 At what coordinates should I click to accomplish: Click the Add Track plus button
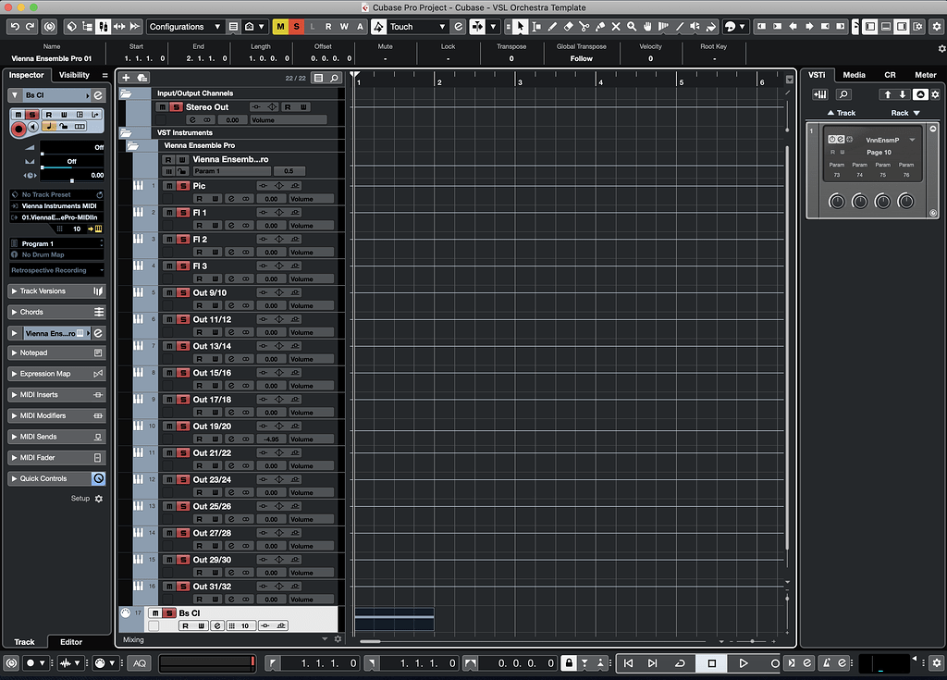[126, 78]
